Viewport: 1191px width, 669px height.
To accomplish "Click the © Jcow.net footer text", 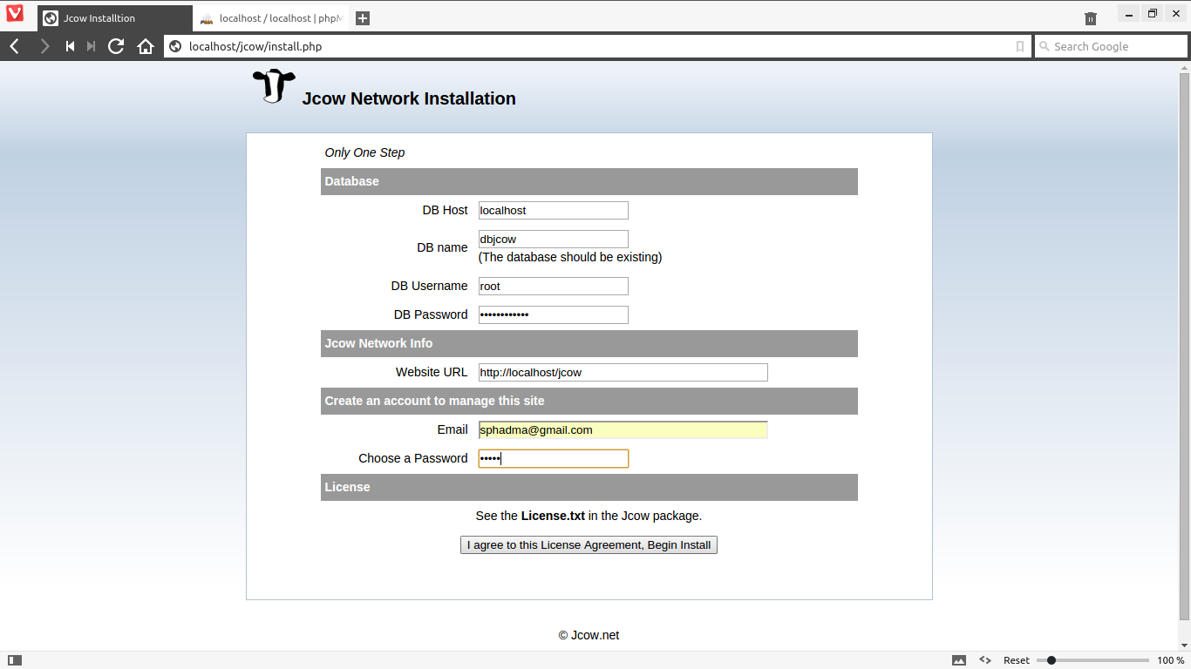I will (589, 635).
